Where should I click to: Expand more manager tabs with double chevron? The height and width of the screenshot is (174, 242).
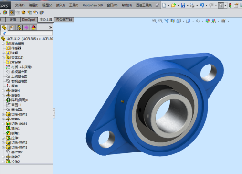pos(50,27)
